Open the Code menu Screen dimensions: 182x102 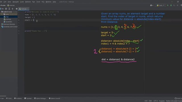click(x=22, y=2)
